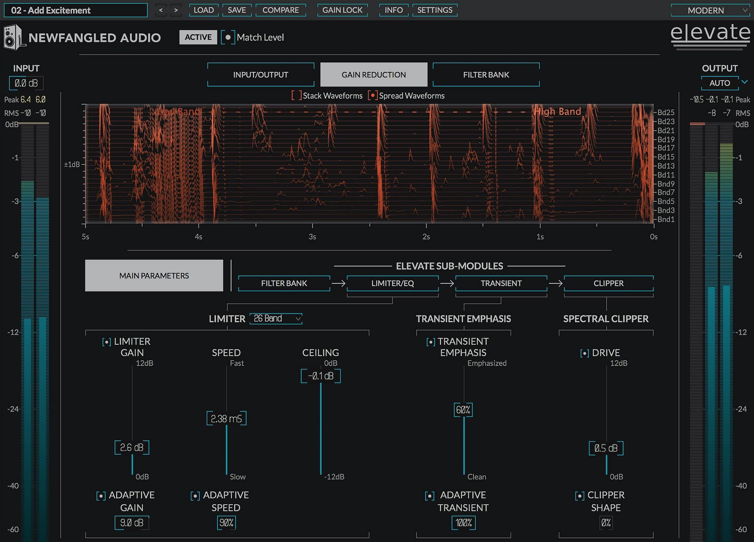The height and width of the screenshot is (542, 754).
Task: Toggle the Drive enable bracket icon
Action: (584, 353)
